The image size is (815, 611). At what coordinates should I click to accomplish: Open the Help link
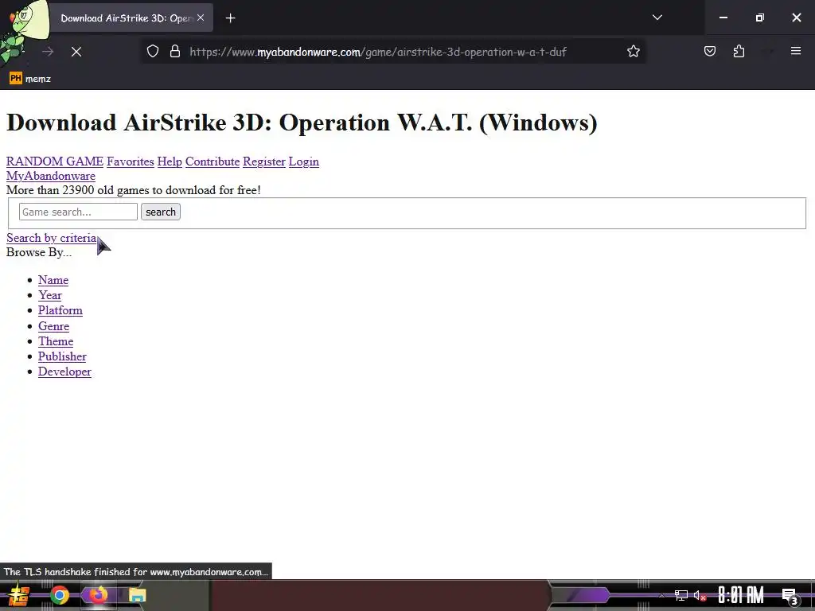click(x=170, y=162)
